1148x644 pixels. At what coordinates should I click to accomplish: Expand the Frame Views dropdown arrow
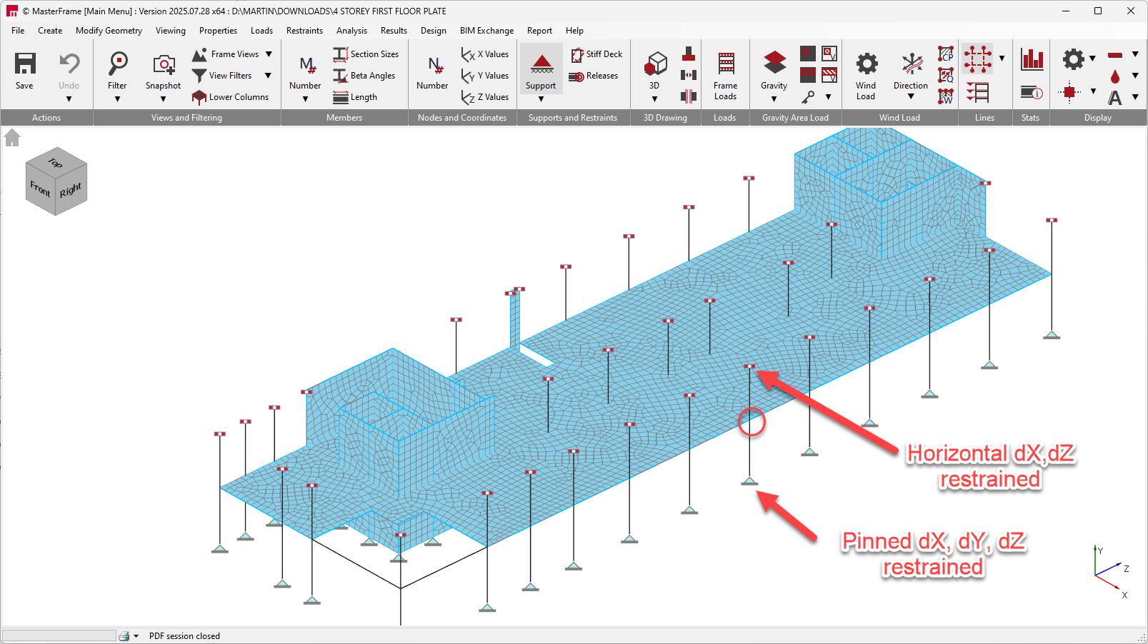tap(269, 54)
